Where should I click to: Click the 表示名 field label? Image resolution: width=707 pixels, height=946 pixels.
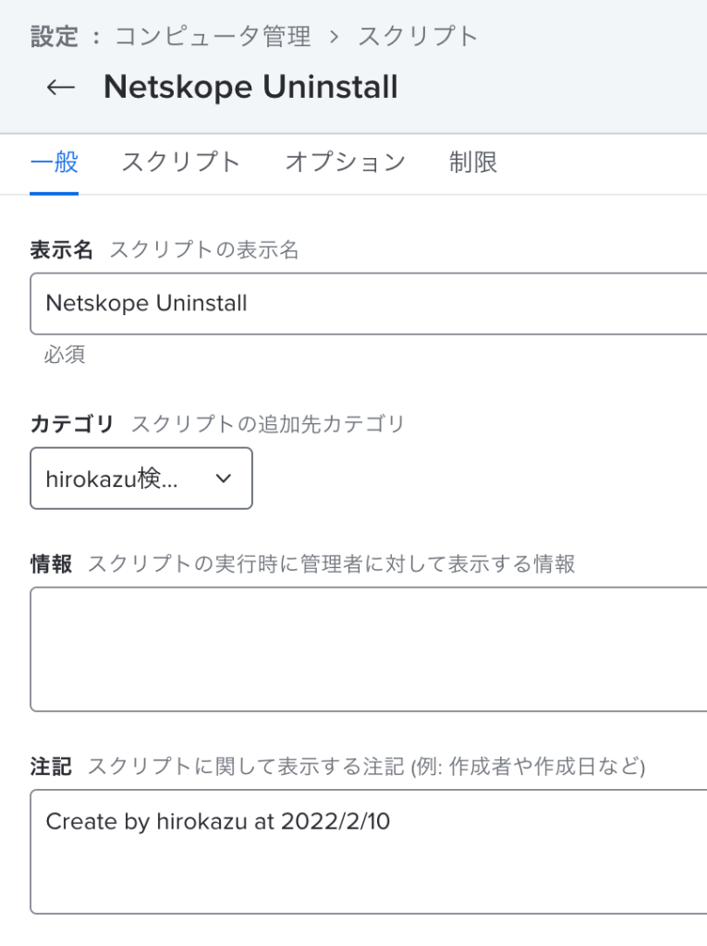point(61,249)
